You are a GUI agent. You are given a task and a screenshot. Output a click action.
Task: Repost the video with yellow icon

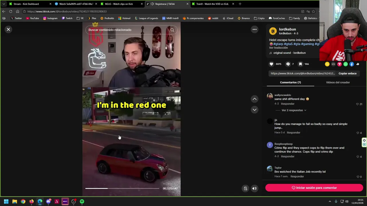327,64
